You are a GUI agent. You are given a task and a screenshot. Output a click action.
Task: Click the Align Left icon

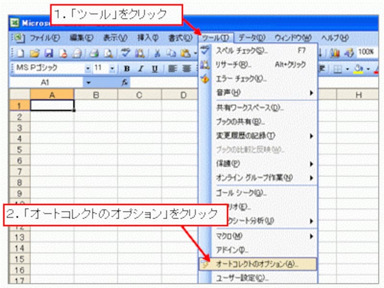(172, 69)
